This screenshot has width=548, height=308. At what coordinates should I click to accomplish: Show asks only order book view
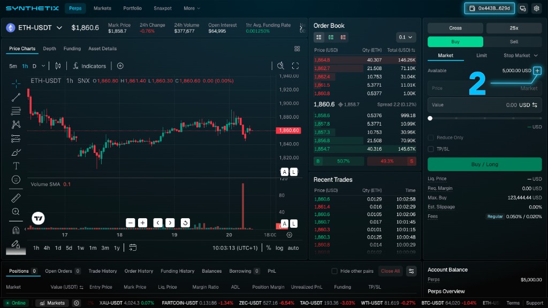(343, 37)
